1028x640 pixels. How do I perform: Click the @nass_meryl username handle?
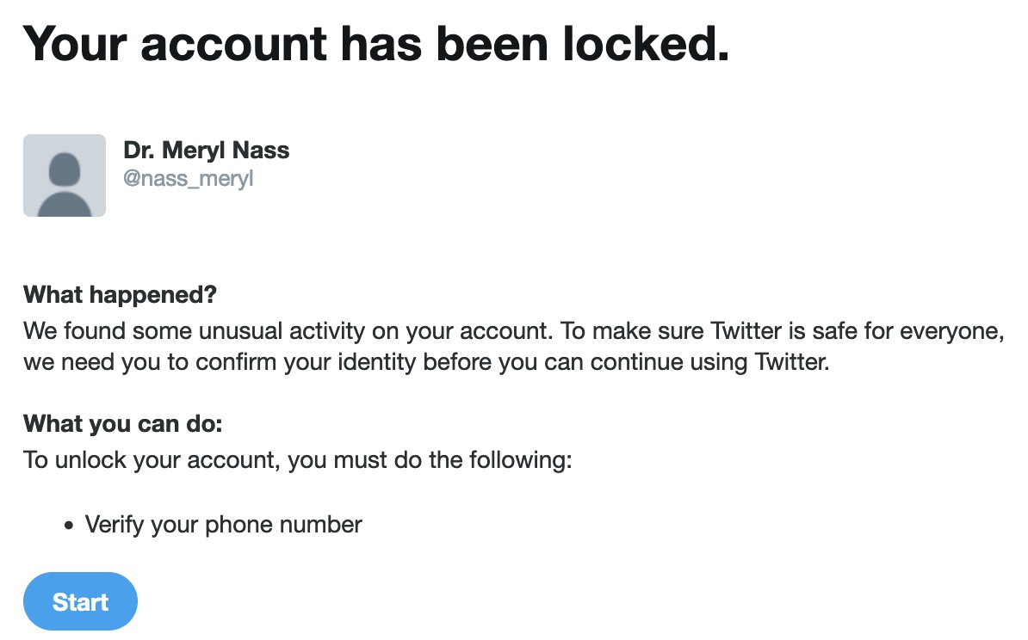pos(189,179)
